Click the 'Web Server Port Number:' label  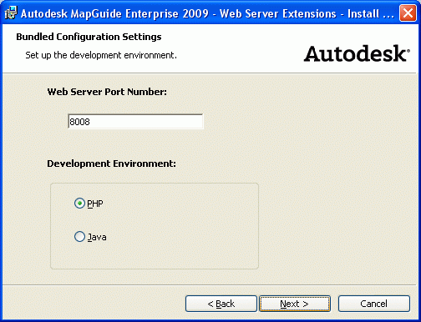click(x=107, y=92)
